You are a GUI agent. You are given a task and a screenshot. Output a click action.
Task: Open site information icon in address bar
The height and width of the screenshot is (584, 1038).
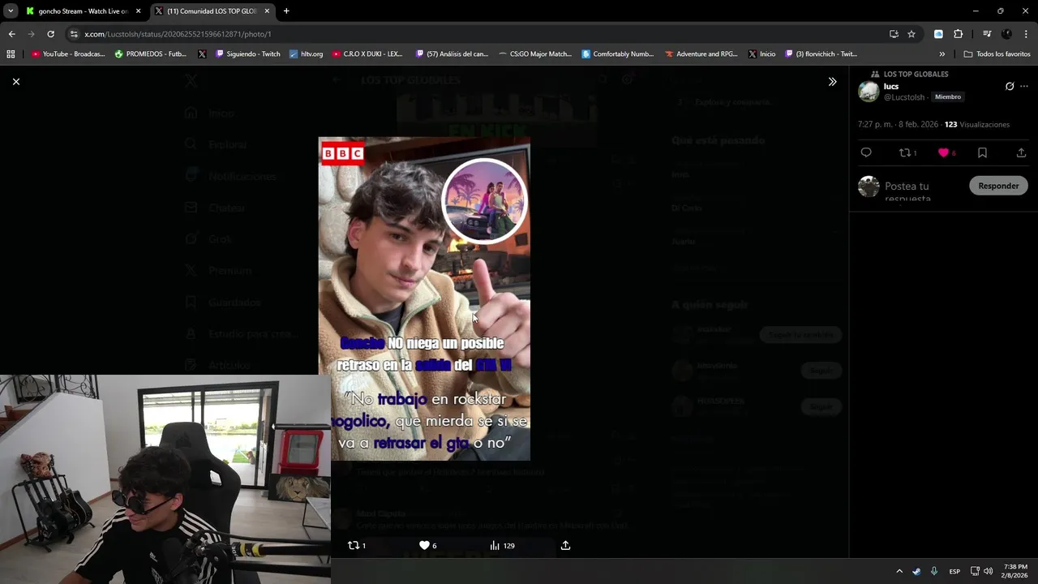tap(74, 34)
